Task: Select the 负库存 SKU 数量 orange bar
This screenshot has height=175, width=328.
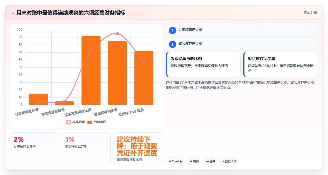Action: (x=144, y=78)
